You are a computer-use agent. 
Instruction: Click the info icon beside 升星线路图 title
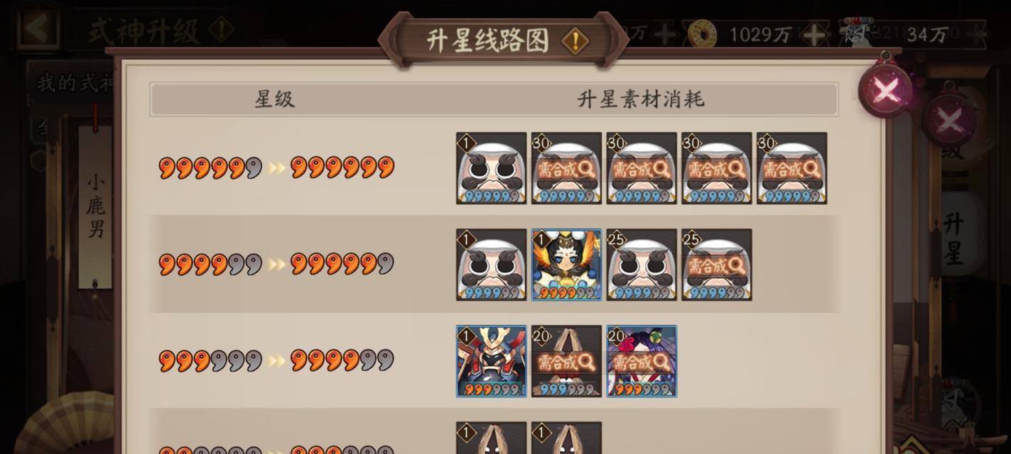click(x=575, y=41)
